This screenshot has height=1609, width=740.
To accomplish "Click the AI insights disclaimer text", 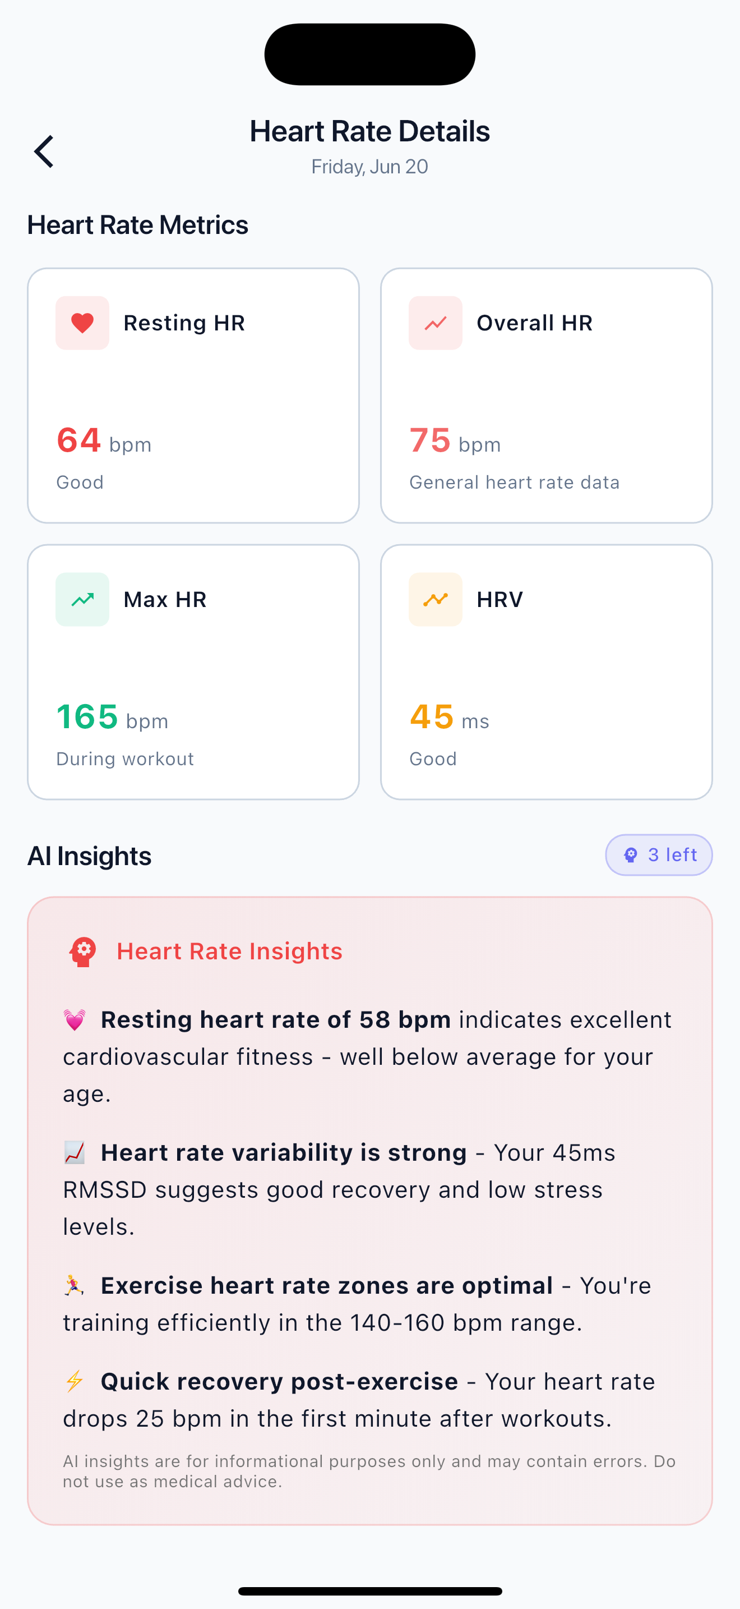I will [x=369, y=1472].
